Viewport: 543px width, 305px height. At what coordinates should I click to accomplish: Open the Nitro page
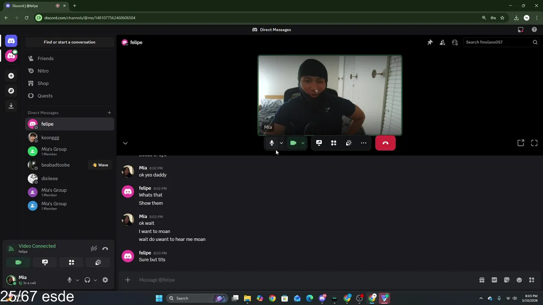coord(70,71)
